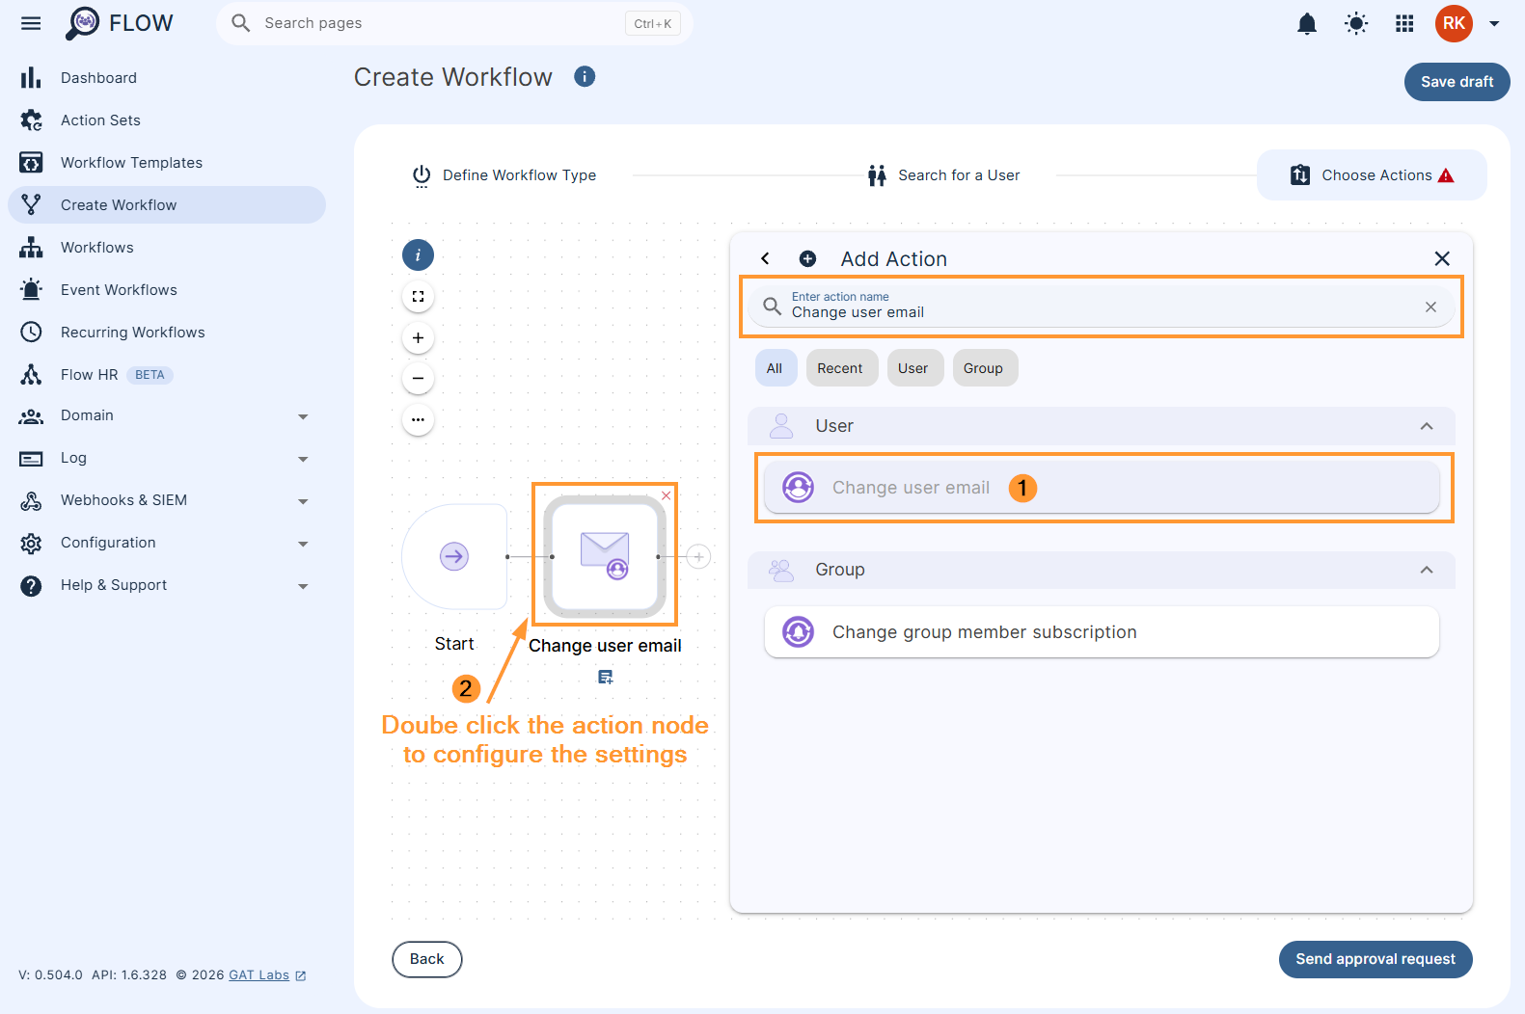The height and width of the screenshot is (1014, 1525).
Task: Go back in the Add Action panel
Action: [x=765, y=258]
